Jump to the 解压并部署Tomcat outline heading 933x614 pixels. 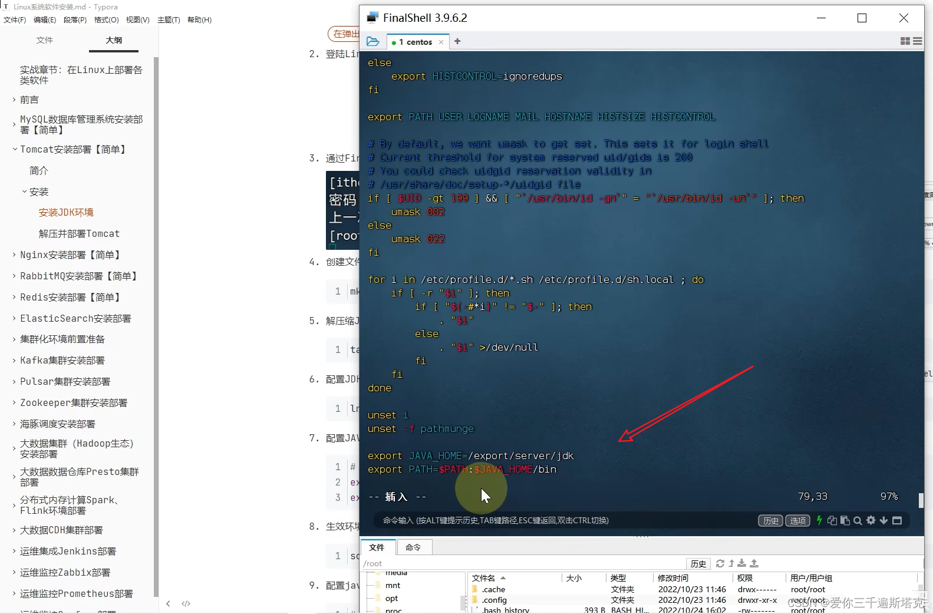(x=79, y=233)
